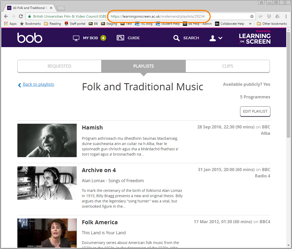The image size is (292, 249).
Task: Click the Learning on Screen logo
Action: coord(255,37)
